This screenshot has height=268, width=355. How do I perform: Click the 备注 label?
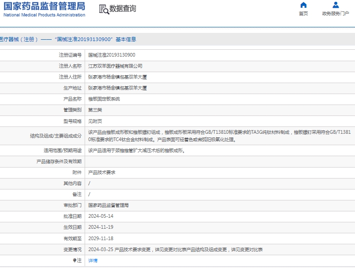pyautogui.click(x=77, y=194)
